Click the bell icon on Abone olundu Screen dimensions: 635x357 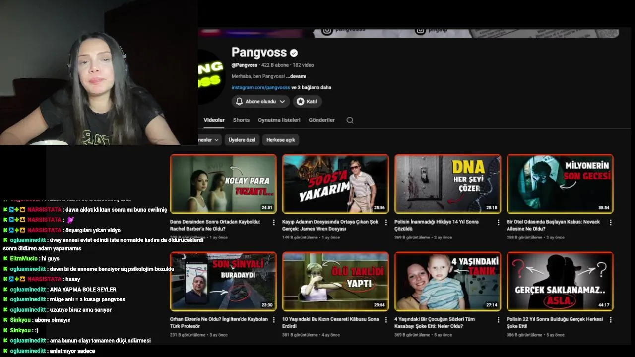coord(239,101)
